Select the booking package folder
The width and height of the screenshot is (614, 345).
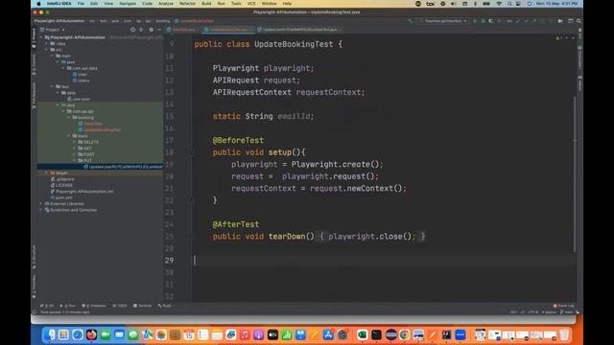[x=83, y=117]
